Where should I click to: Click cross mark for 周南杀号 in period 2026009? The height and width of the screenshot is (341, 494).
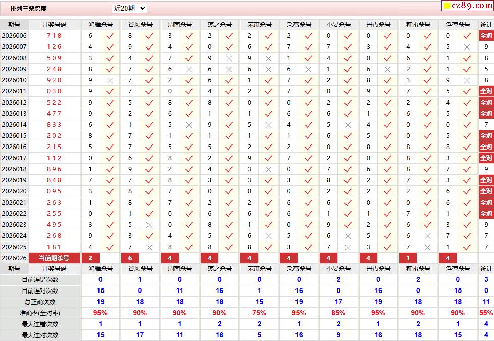189,69
